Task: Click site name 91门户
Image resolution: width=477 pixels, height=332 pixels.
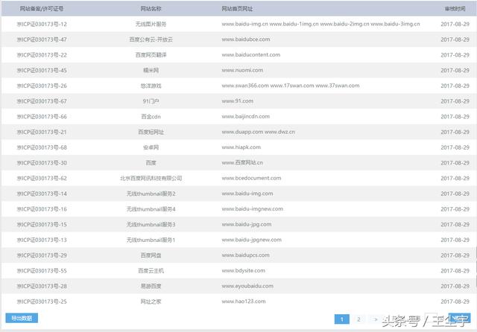Action: click(151, 101)
